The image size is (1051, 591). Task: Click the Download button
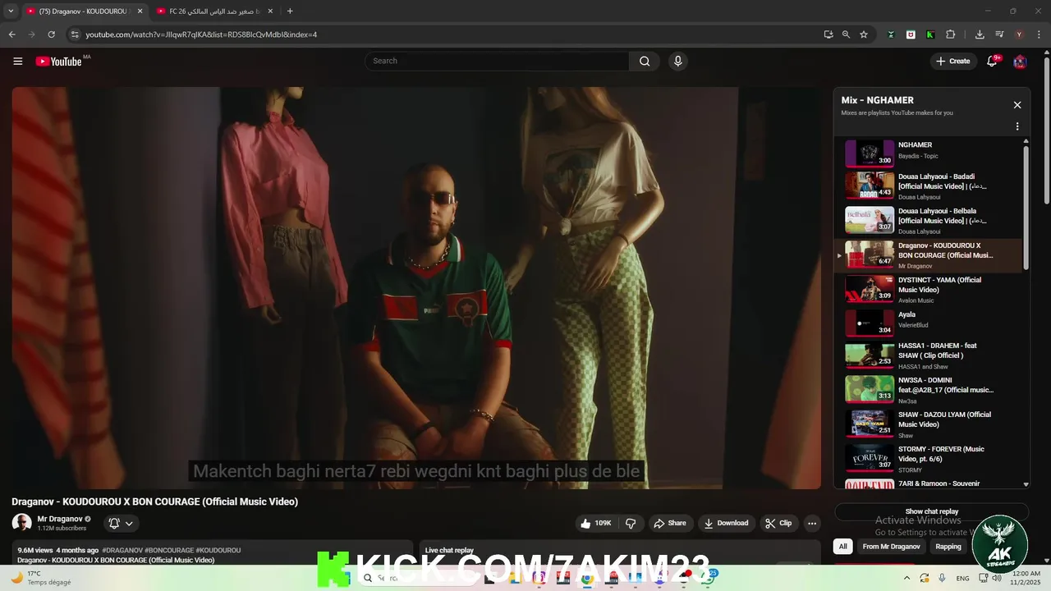(x=726, y=523)
